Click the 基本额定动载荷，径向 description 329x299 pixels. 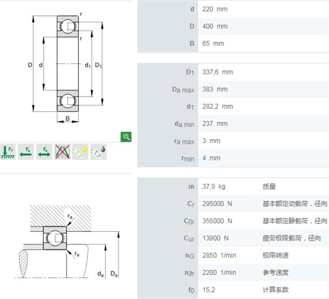tap(295, 204)
